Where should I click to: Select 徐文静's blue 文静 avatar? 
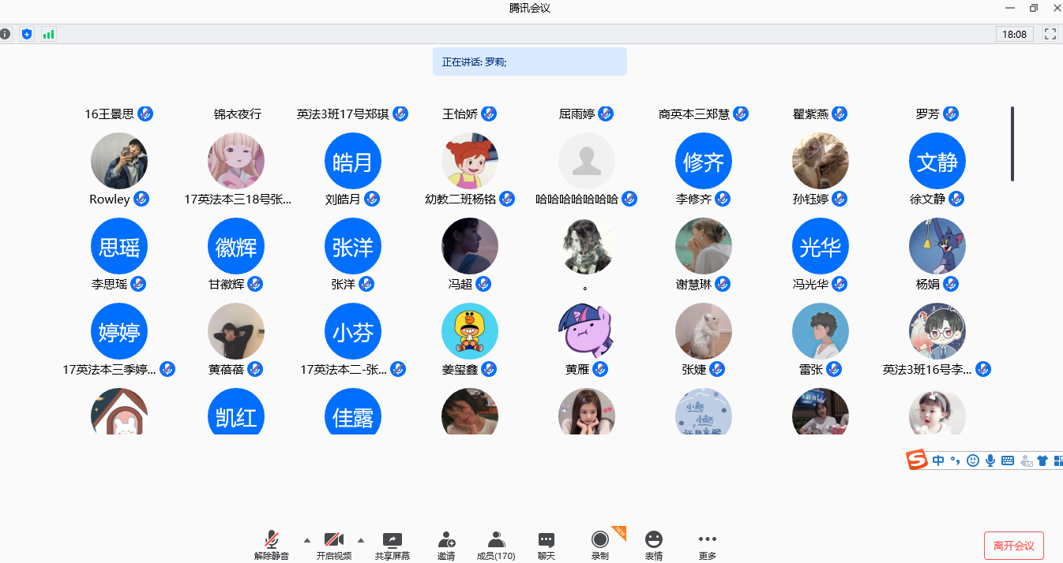pyautogui.click(x=937, y=162)
